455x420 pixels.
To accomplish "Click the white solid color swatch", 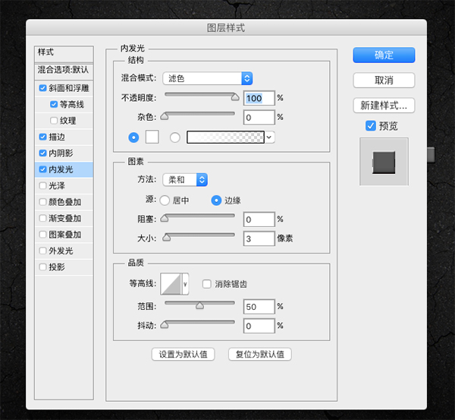I will click(x=152, y=137).
